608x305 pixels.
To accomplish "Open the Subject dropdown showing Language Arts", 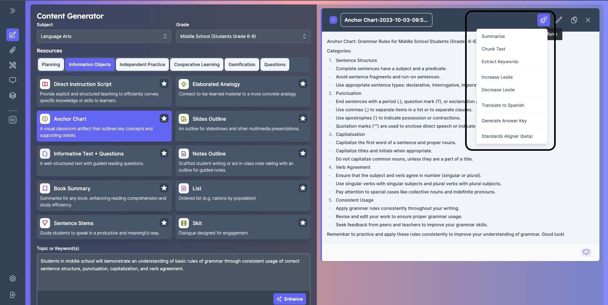I will (x=104, y=36).
